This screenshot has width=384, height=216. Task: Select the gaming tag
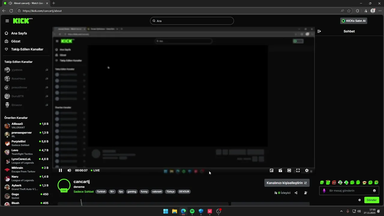click(x=132, y=192)
